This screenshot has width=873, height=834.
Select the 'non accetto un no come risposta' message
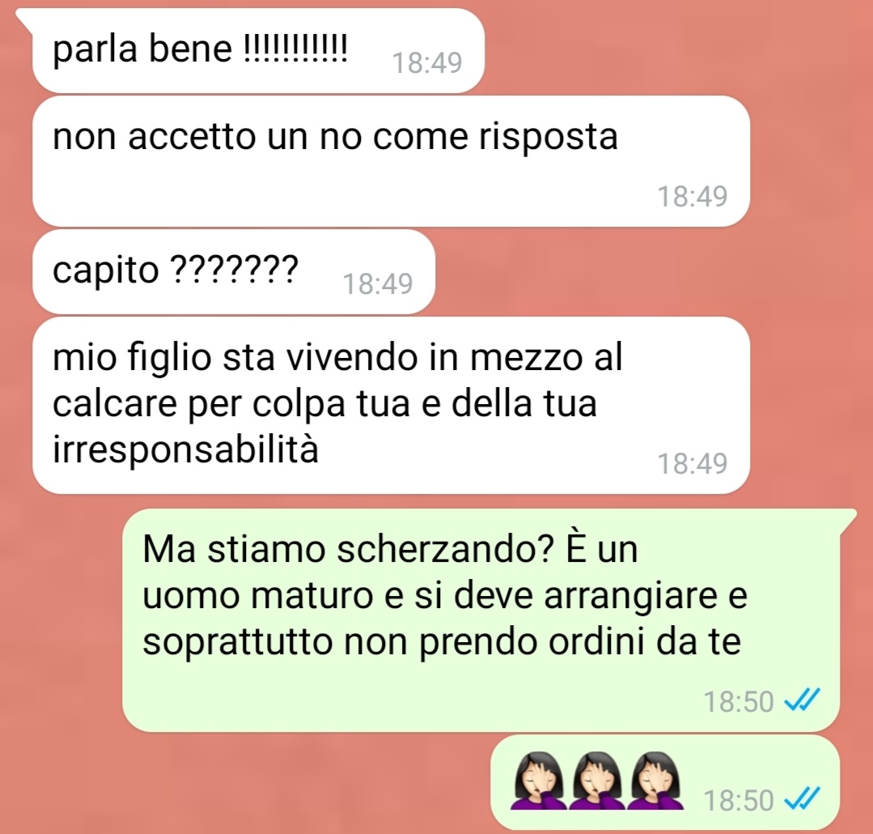(x=391, y=161)
